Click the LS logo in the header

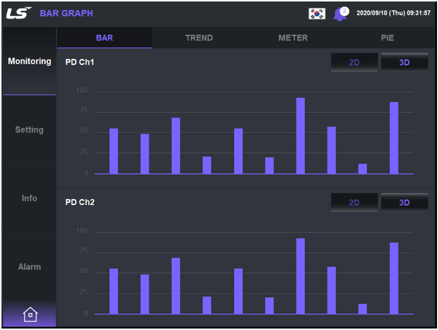tap(17, 12)
